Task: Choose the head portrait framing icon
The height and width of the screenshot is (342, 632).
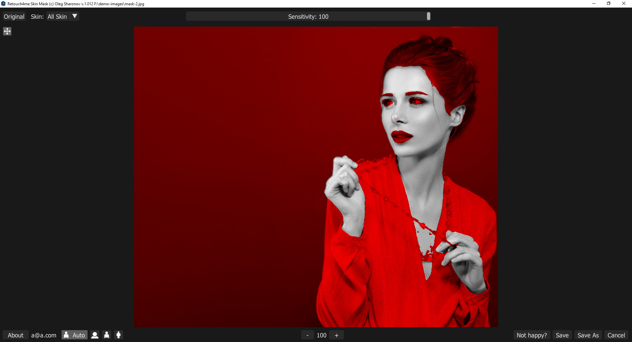Action: 95,335
